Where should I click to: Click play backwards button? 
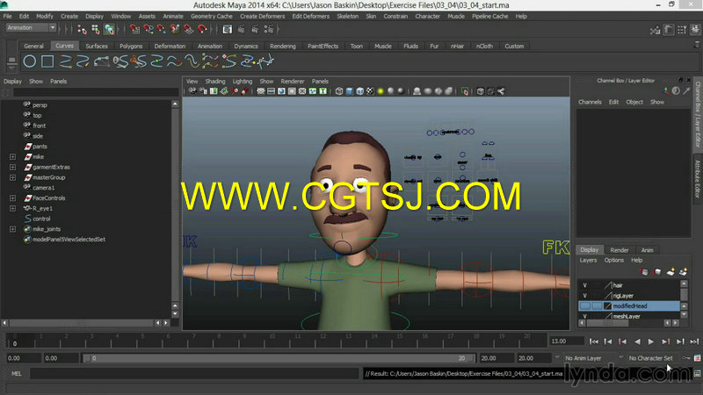coord(637,341)
